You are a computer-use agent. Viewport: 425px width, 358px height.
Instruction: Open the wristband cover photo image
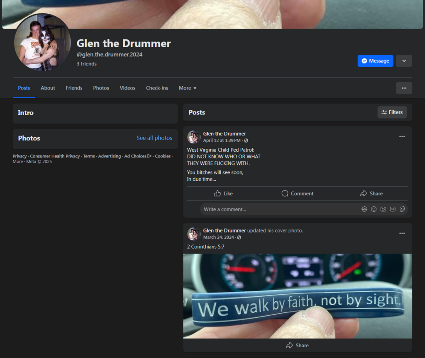point(297,296)
